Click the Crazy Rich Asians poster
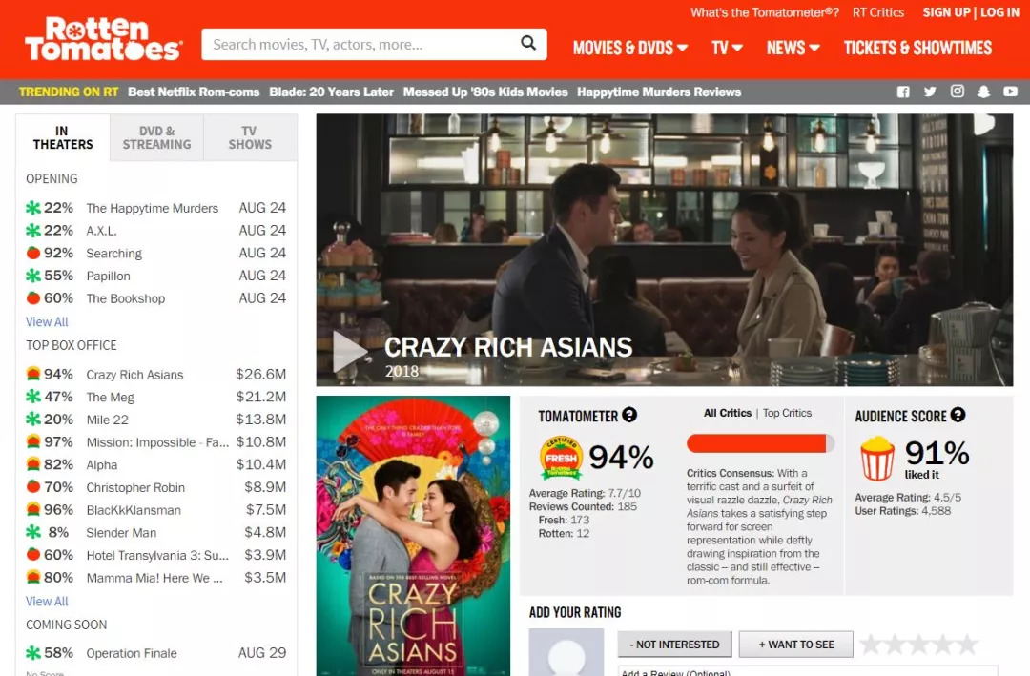This screenshot has width=1030, height=676. [413, 536]
